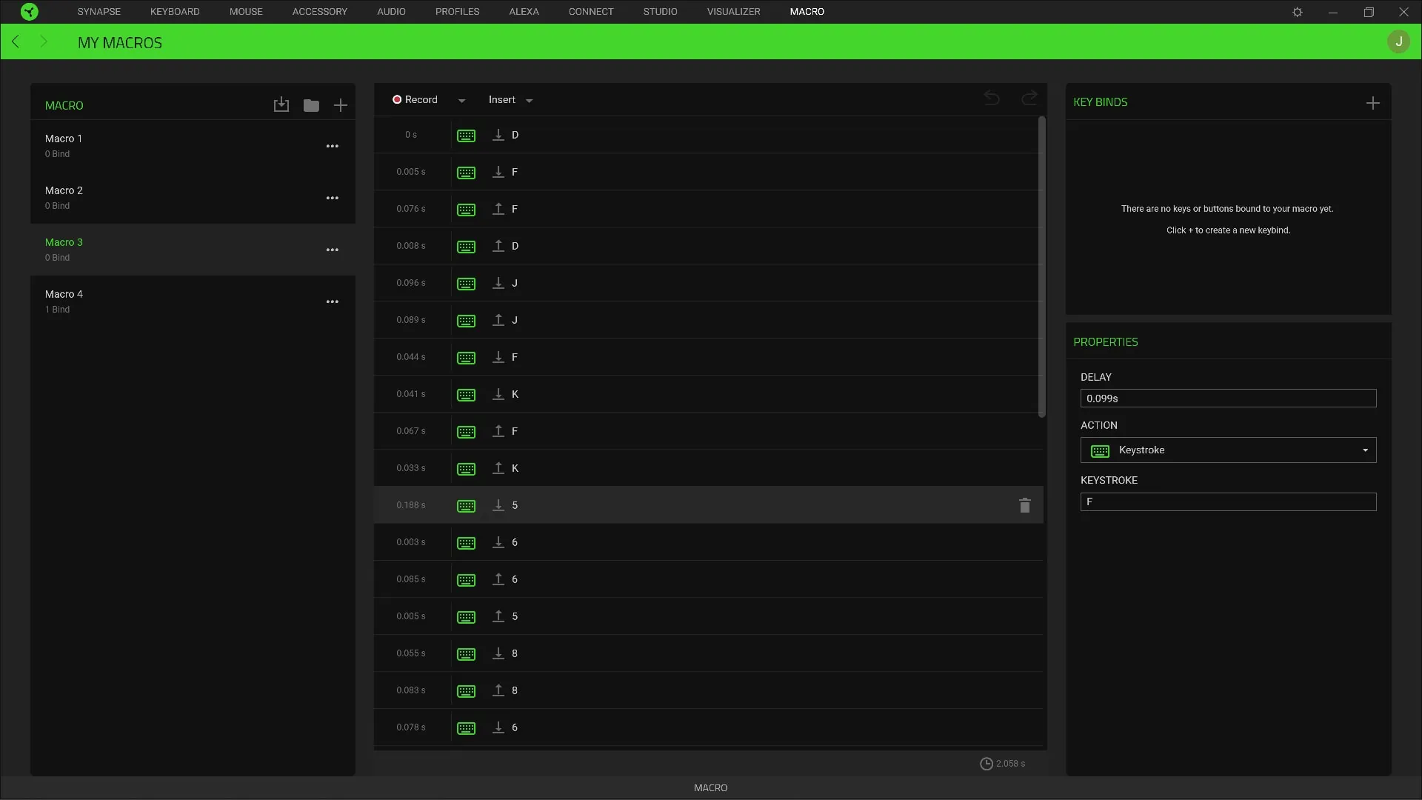Open the Insert dropdown
This screenshot has height=800, width=1422.
tap(510, 99)
